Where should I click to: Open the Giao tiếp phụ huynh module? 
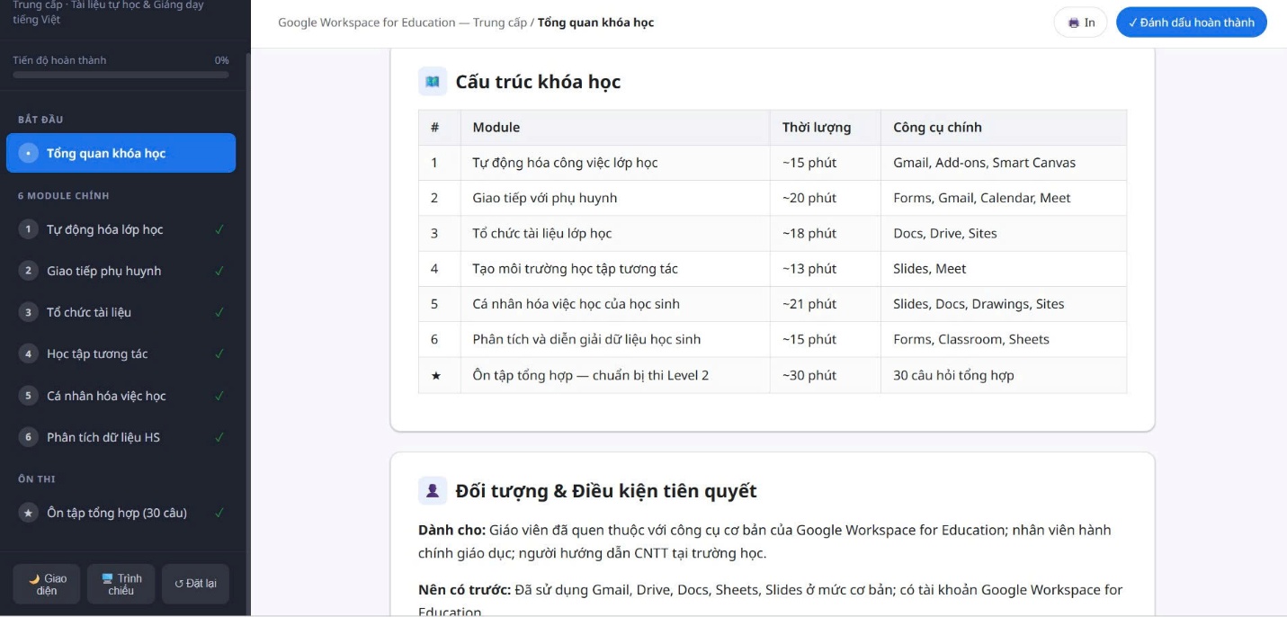point(121,271)
